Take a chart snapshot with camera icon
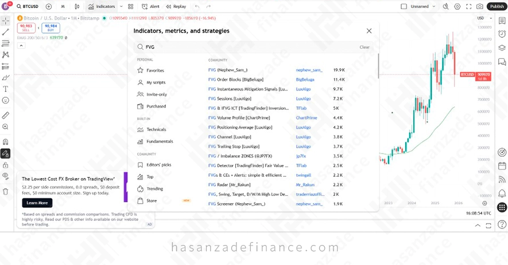This screenshot has height=265, width=508. 480,6
